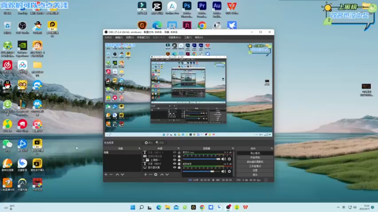Pop out the Scenes dock with its header icon
Image resolution: width=378 pixels, height=212 pixels.
click(x=139, y=148)
